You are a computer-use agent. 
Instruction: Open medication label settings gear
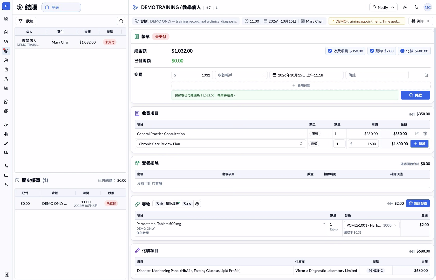[x=197, y=204]
